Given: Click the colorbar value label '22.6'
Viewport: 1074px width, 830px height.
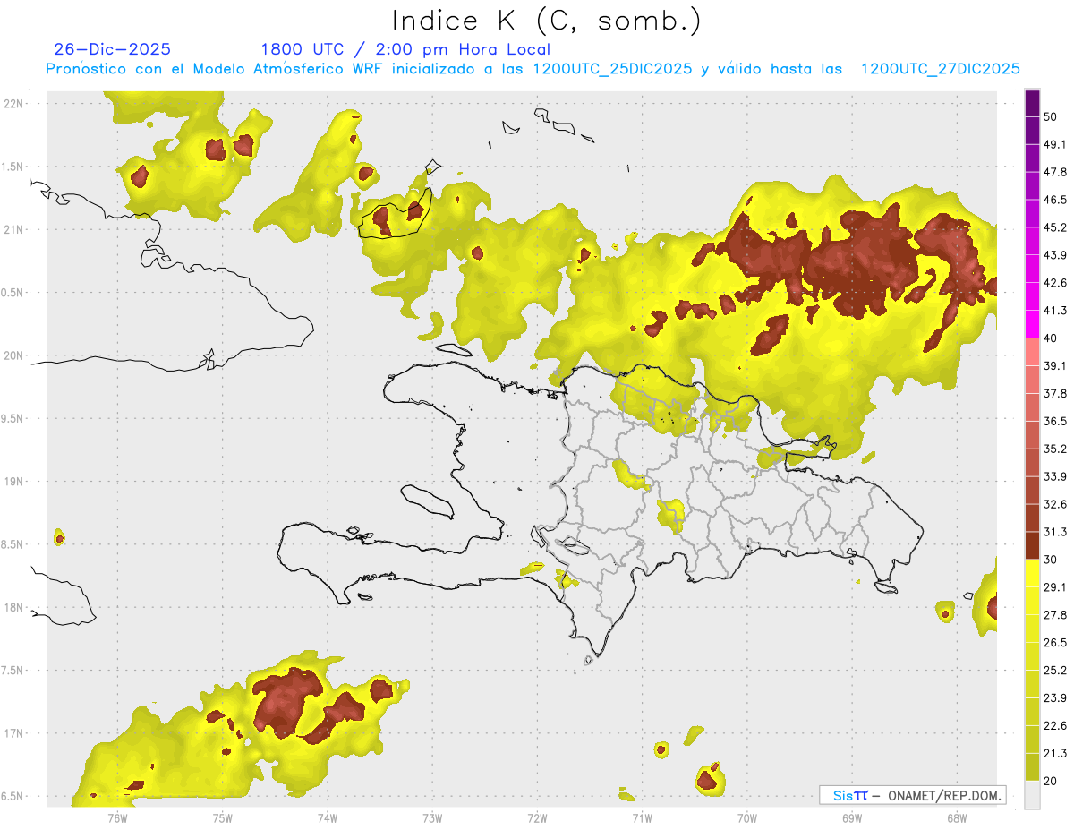Looking at the screenshot, I should coord(1054,726).
